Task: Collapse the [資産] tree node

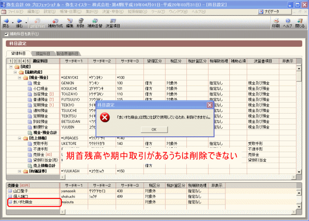Action: tap(11, 67)
